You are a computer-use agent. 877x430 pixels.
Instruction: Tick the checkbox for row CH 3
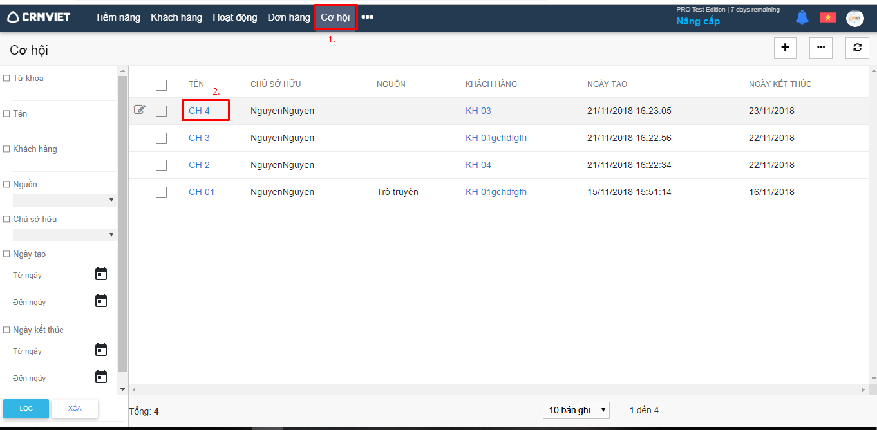(x=161, y=138)
